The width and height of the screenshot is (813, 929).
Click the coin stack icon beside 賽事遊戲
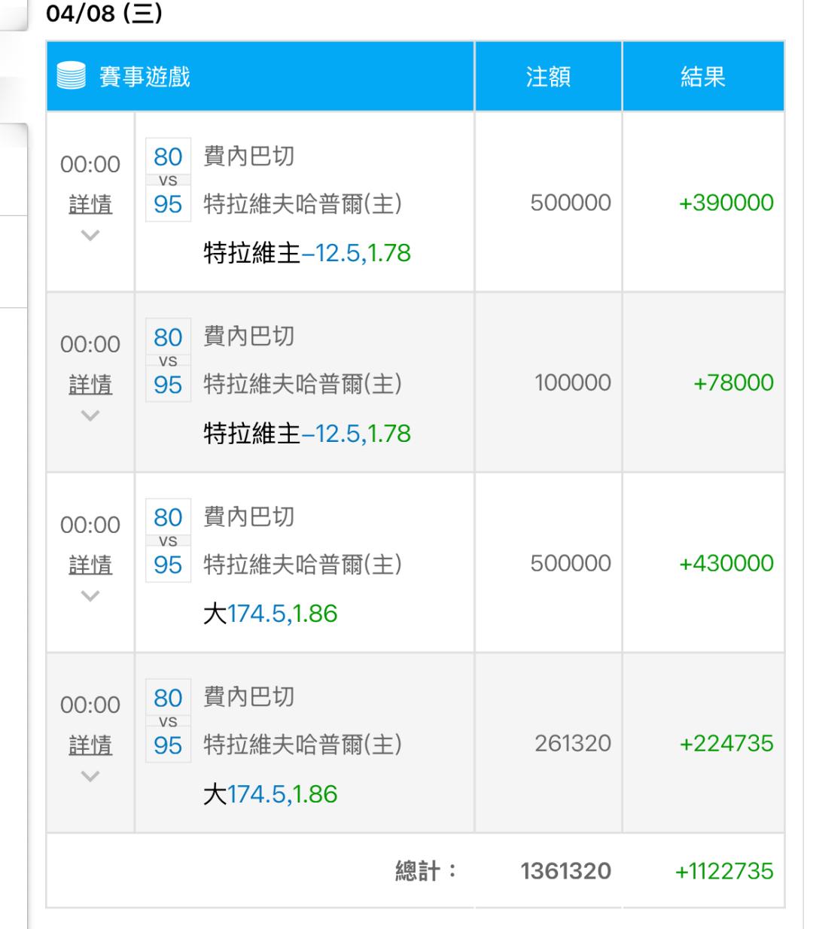tap(71, 77)
